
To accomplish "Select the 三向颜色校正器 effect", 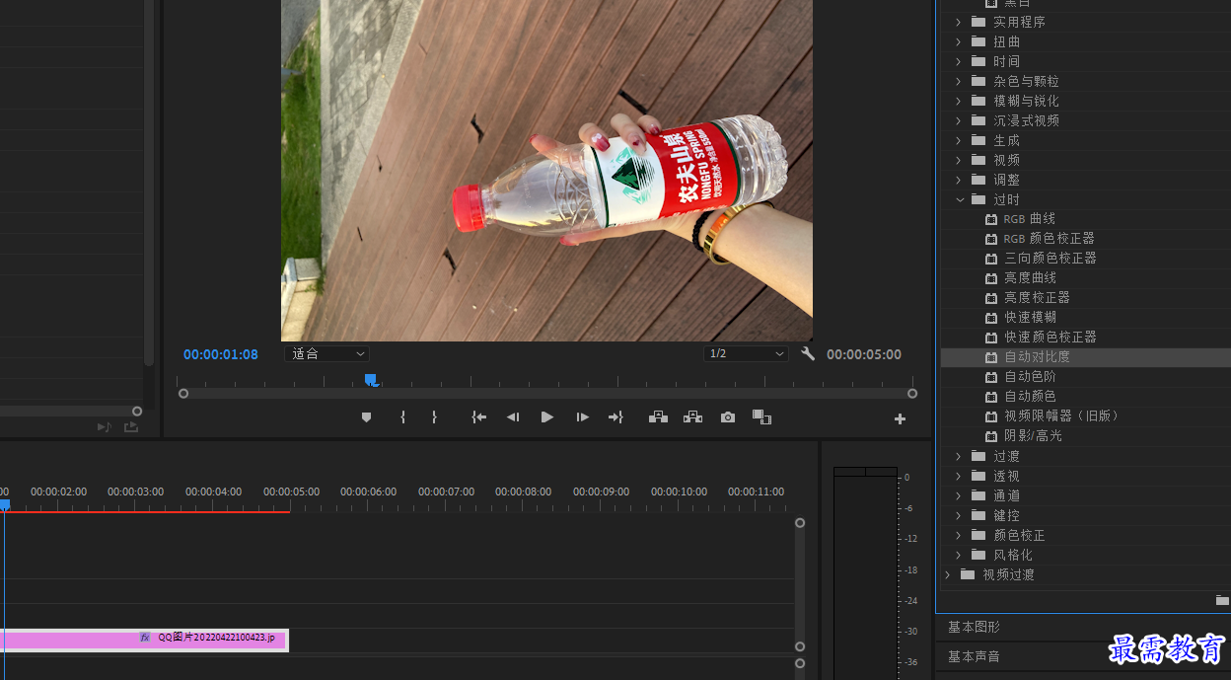I will point(1050,259).
